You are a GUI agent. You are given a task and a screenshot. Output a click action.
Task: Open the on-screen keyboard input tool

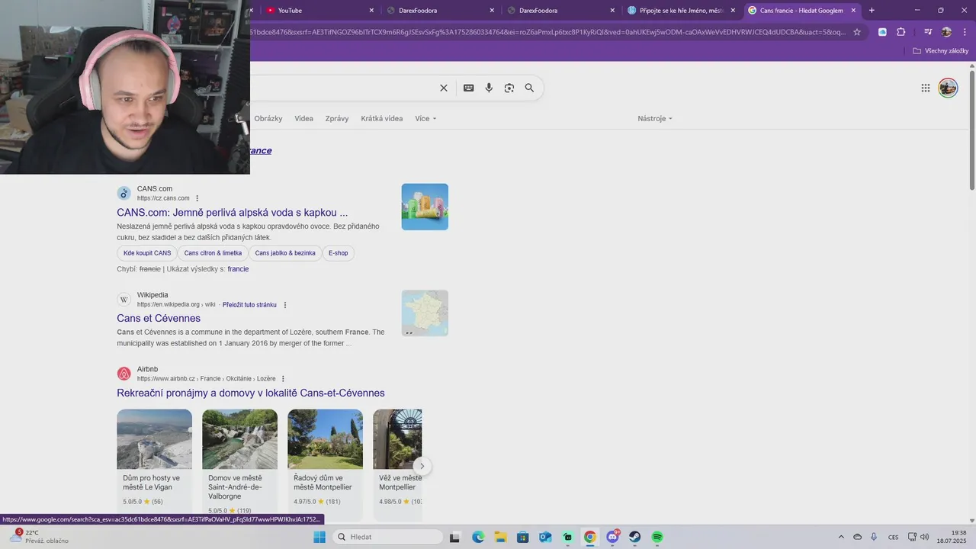[x=469, y=88]
